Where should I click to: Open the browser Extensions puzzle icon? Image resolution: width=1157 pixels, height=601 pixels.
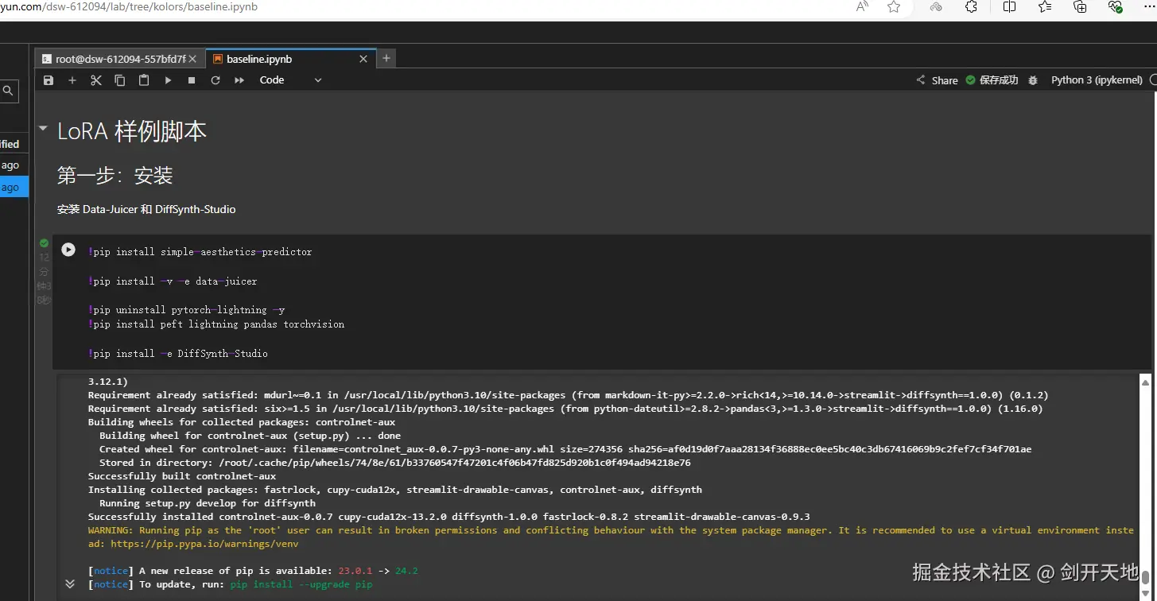click(x=971, y=7)
